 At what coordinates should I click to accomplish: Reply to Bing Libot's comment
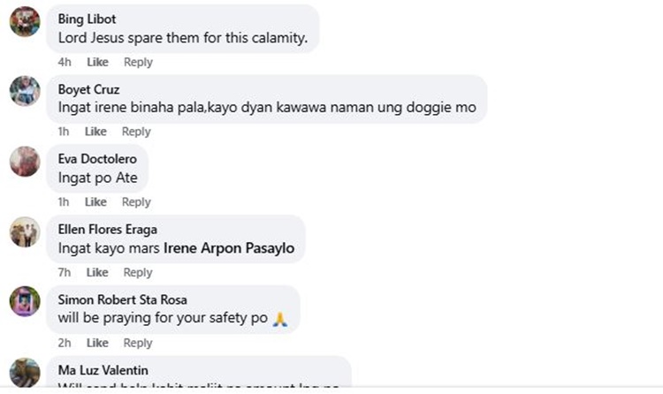coord(138,62)
